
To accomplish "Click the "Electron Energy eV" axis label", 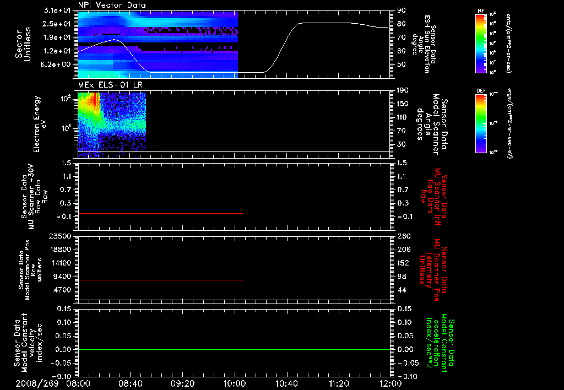I will coord(40,124).
